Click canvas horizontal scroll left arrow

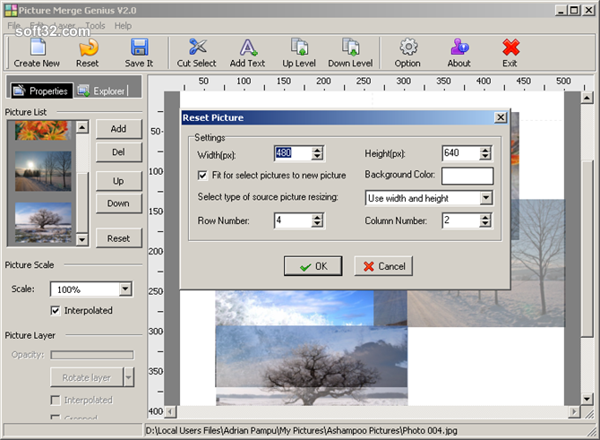[170, 412]
